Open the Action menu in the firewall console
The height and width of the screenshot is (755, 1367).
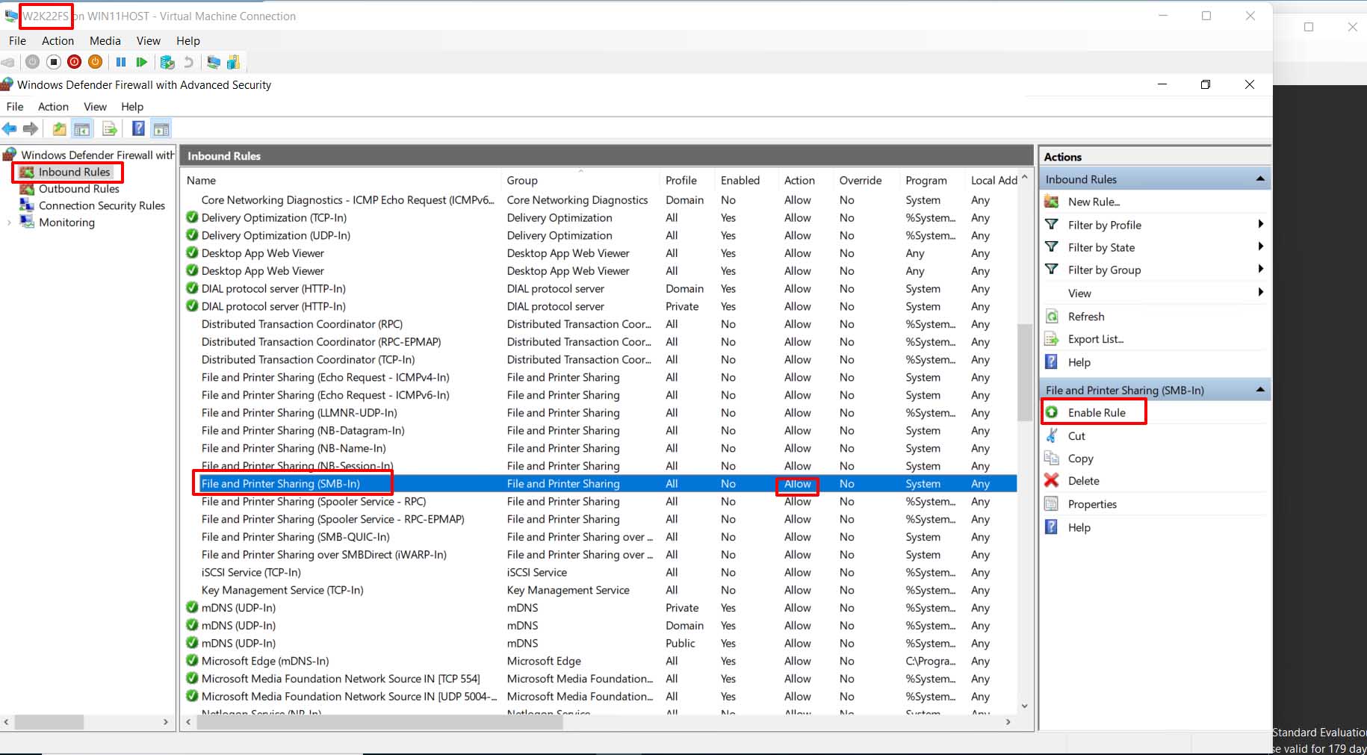(53, 107)
